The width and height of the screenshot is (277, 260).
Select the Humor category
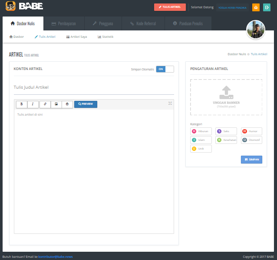[x=251, y=131]
